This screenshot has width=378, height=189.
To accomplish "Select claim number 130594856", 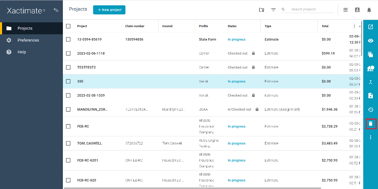I will [134, 39].
